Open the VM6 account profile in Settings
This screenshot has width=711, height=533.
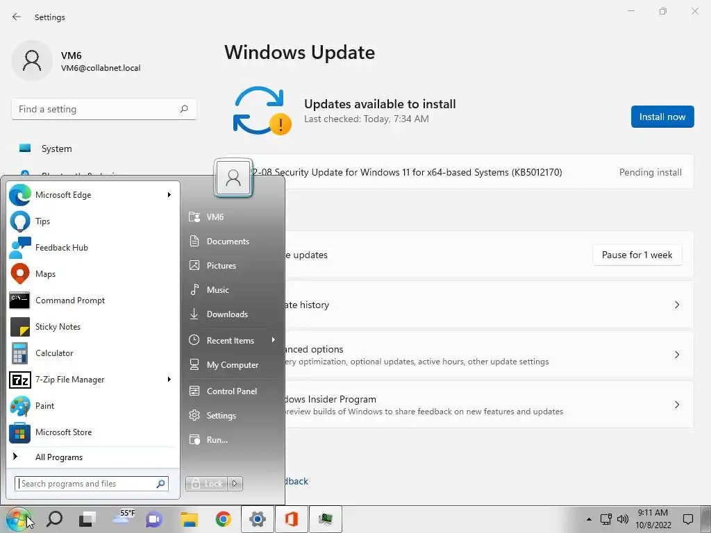pos(76,61)
